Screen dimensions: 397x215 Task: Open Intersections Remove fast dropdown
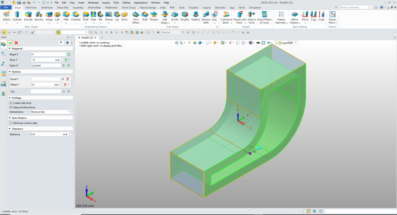pos(51,112)
